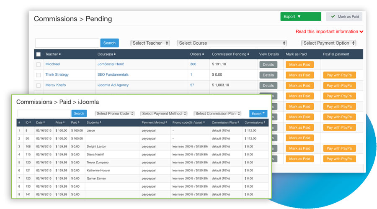This screenshot has height=209, width=377.
Task: Open Micchael teacher link
Action: [x=53, y=64]
